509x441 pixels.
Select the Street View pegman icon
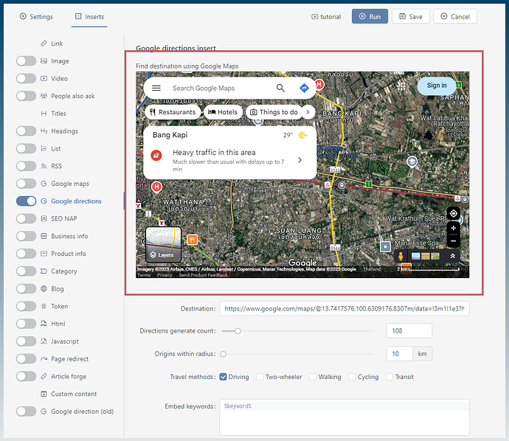point(401,257)
